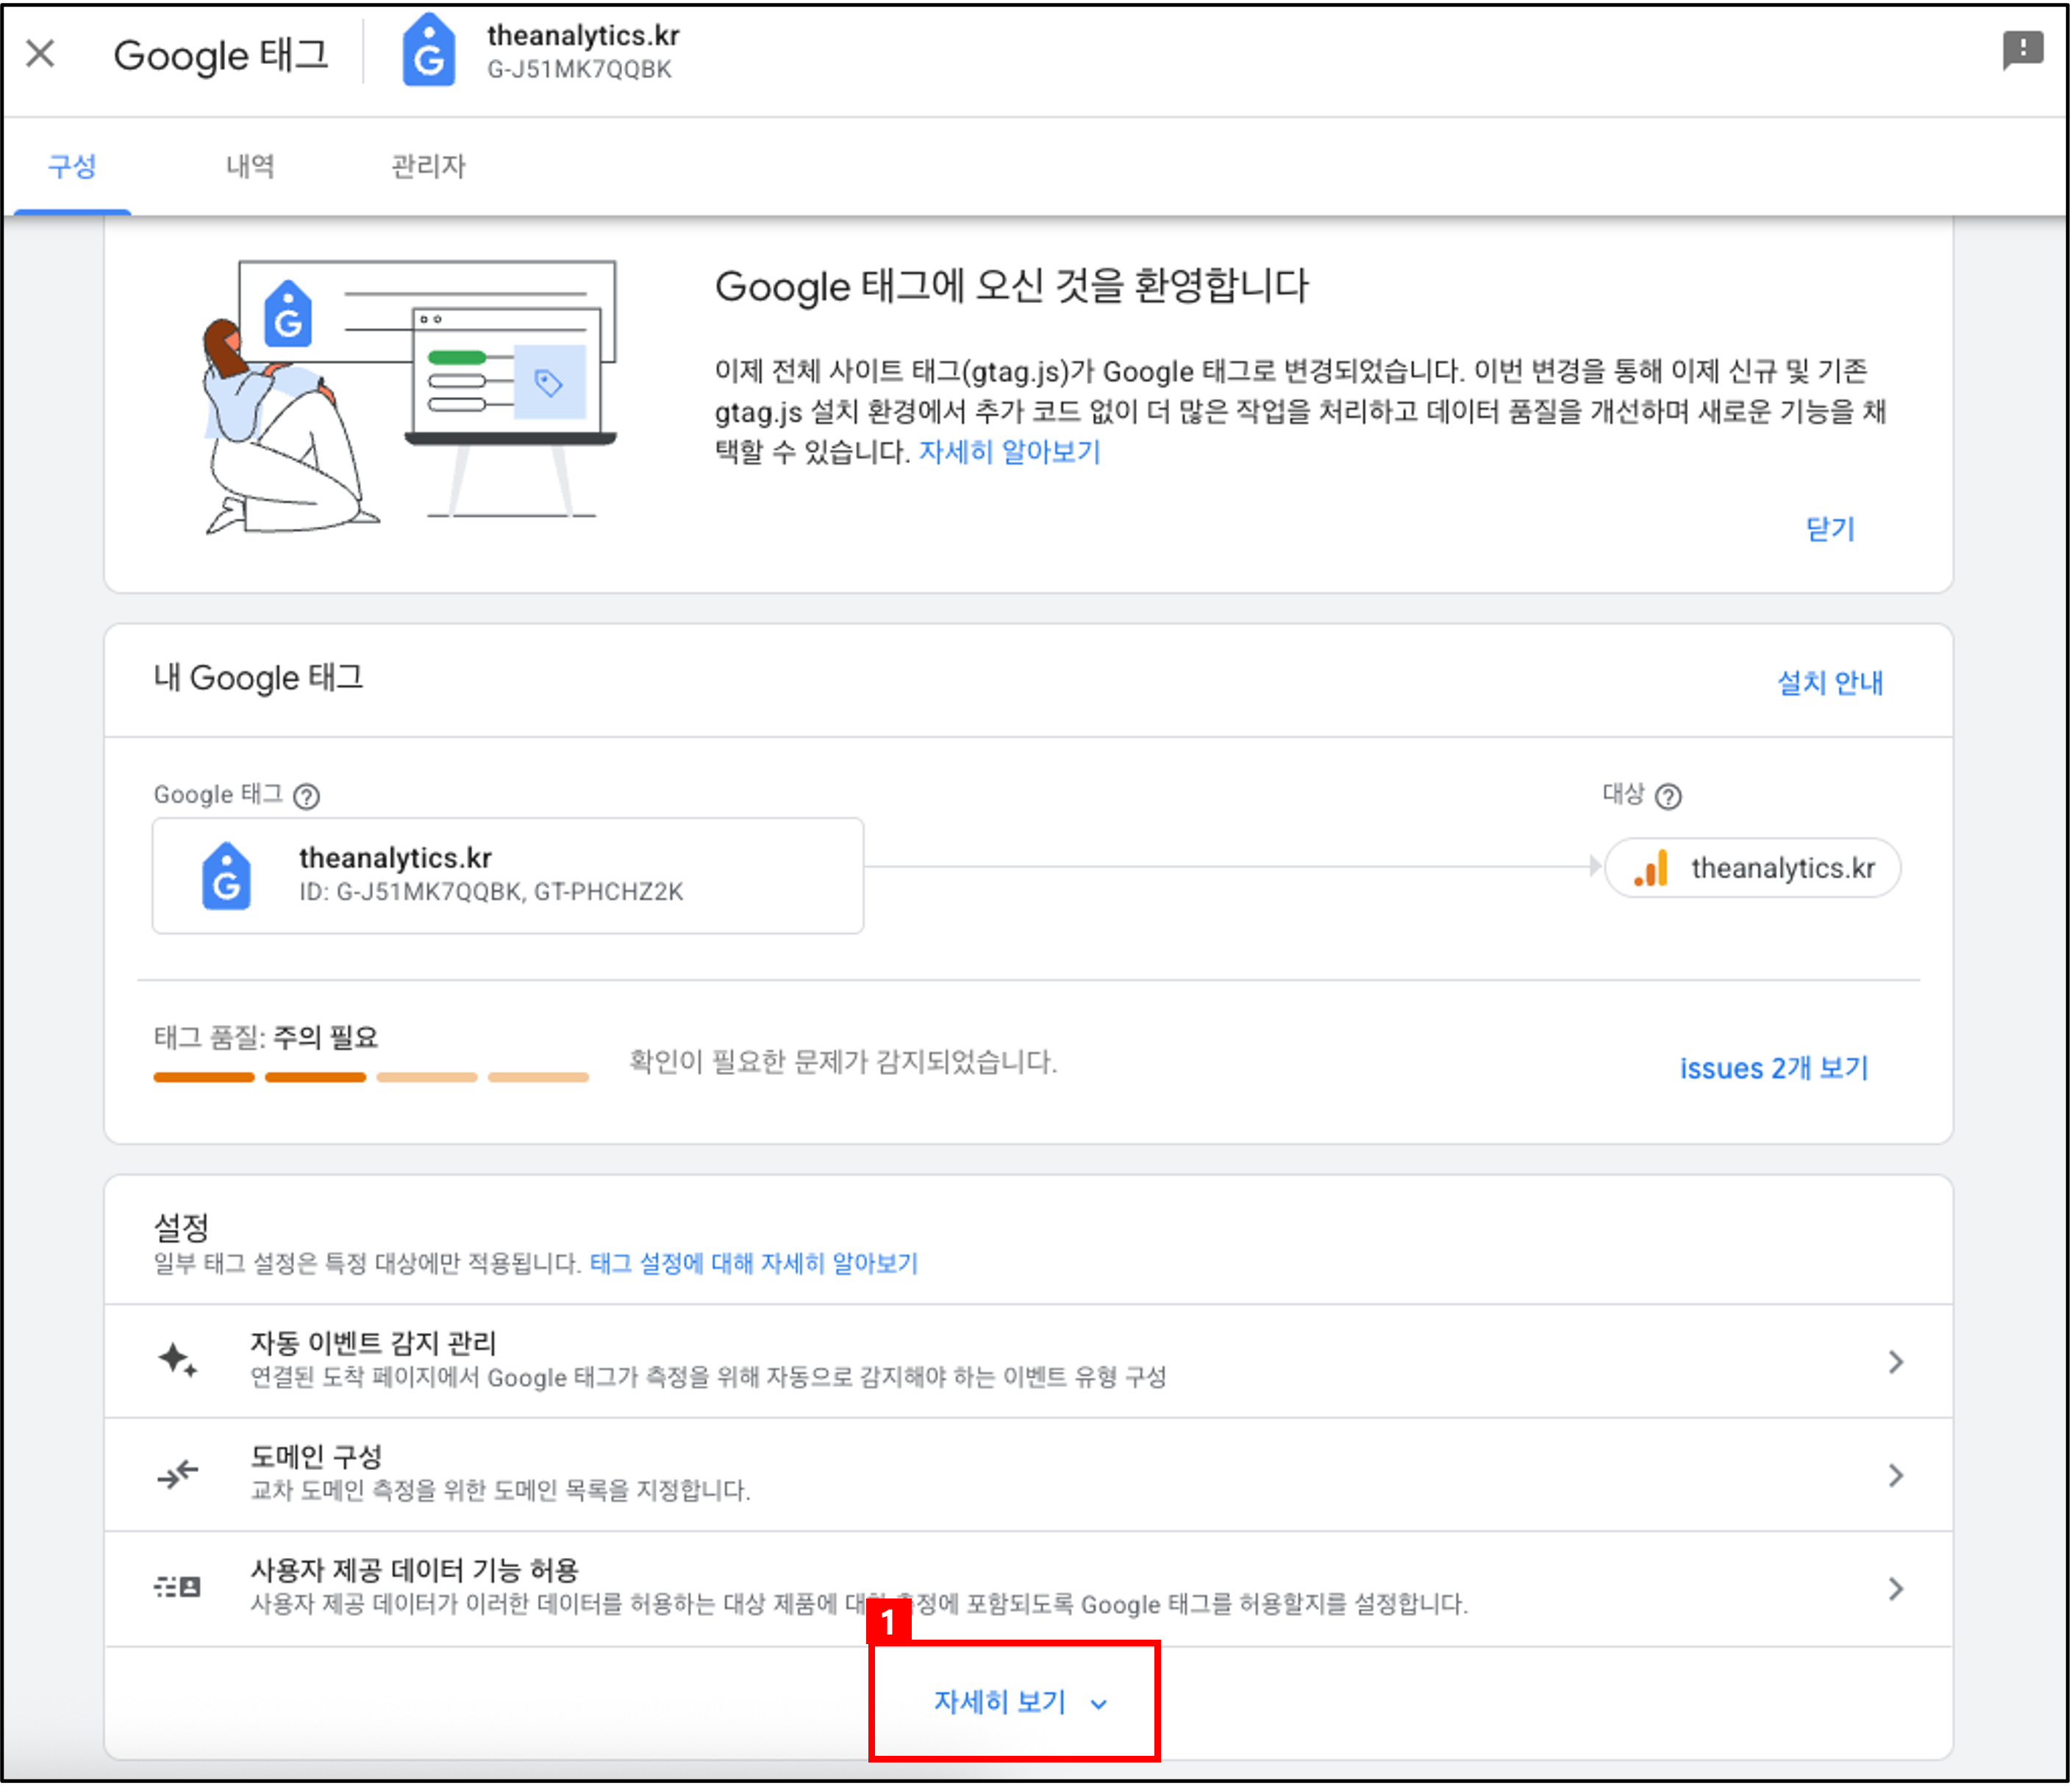The width and height of the screenshot is (2072, 1786).
Task: Open the 자세히 알아보기 link in welcome banner
Action: (x=1010, y=452)
